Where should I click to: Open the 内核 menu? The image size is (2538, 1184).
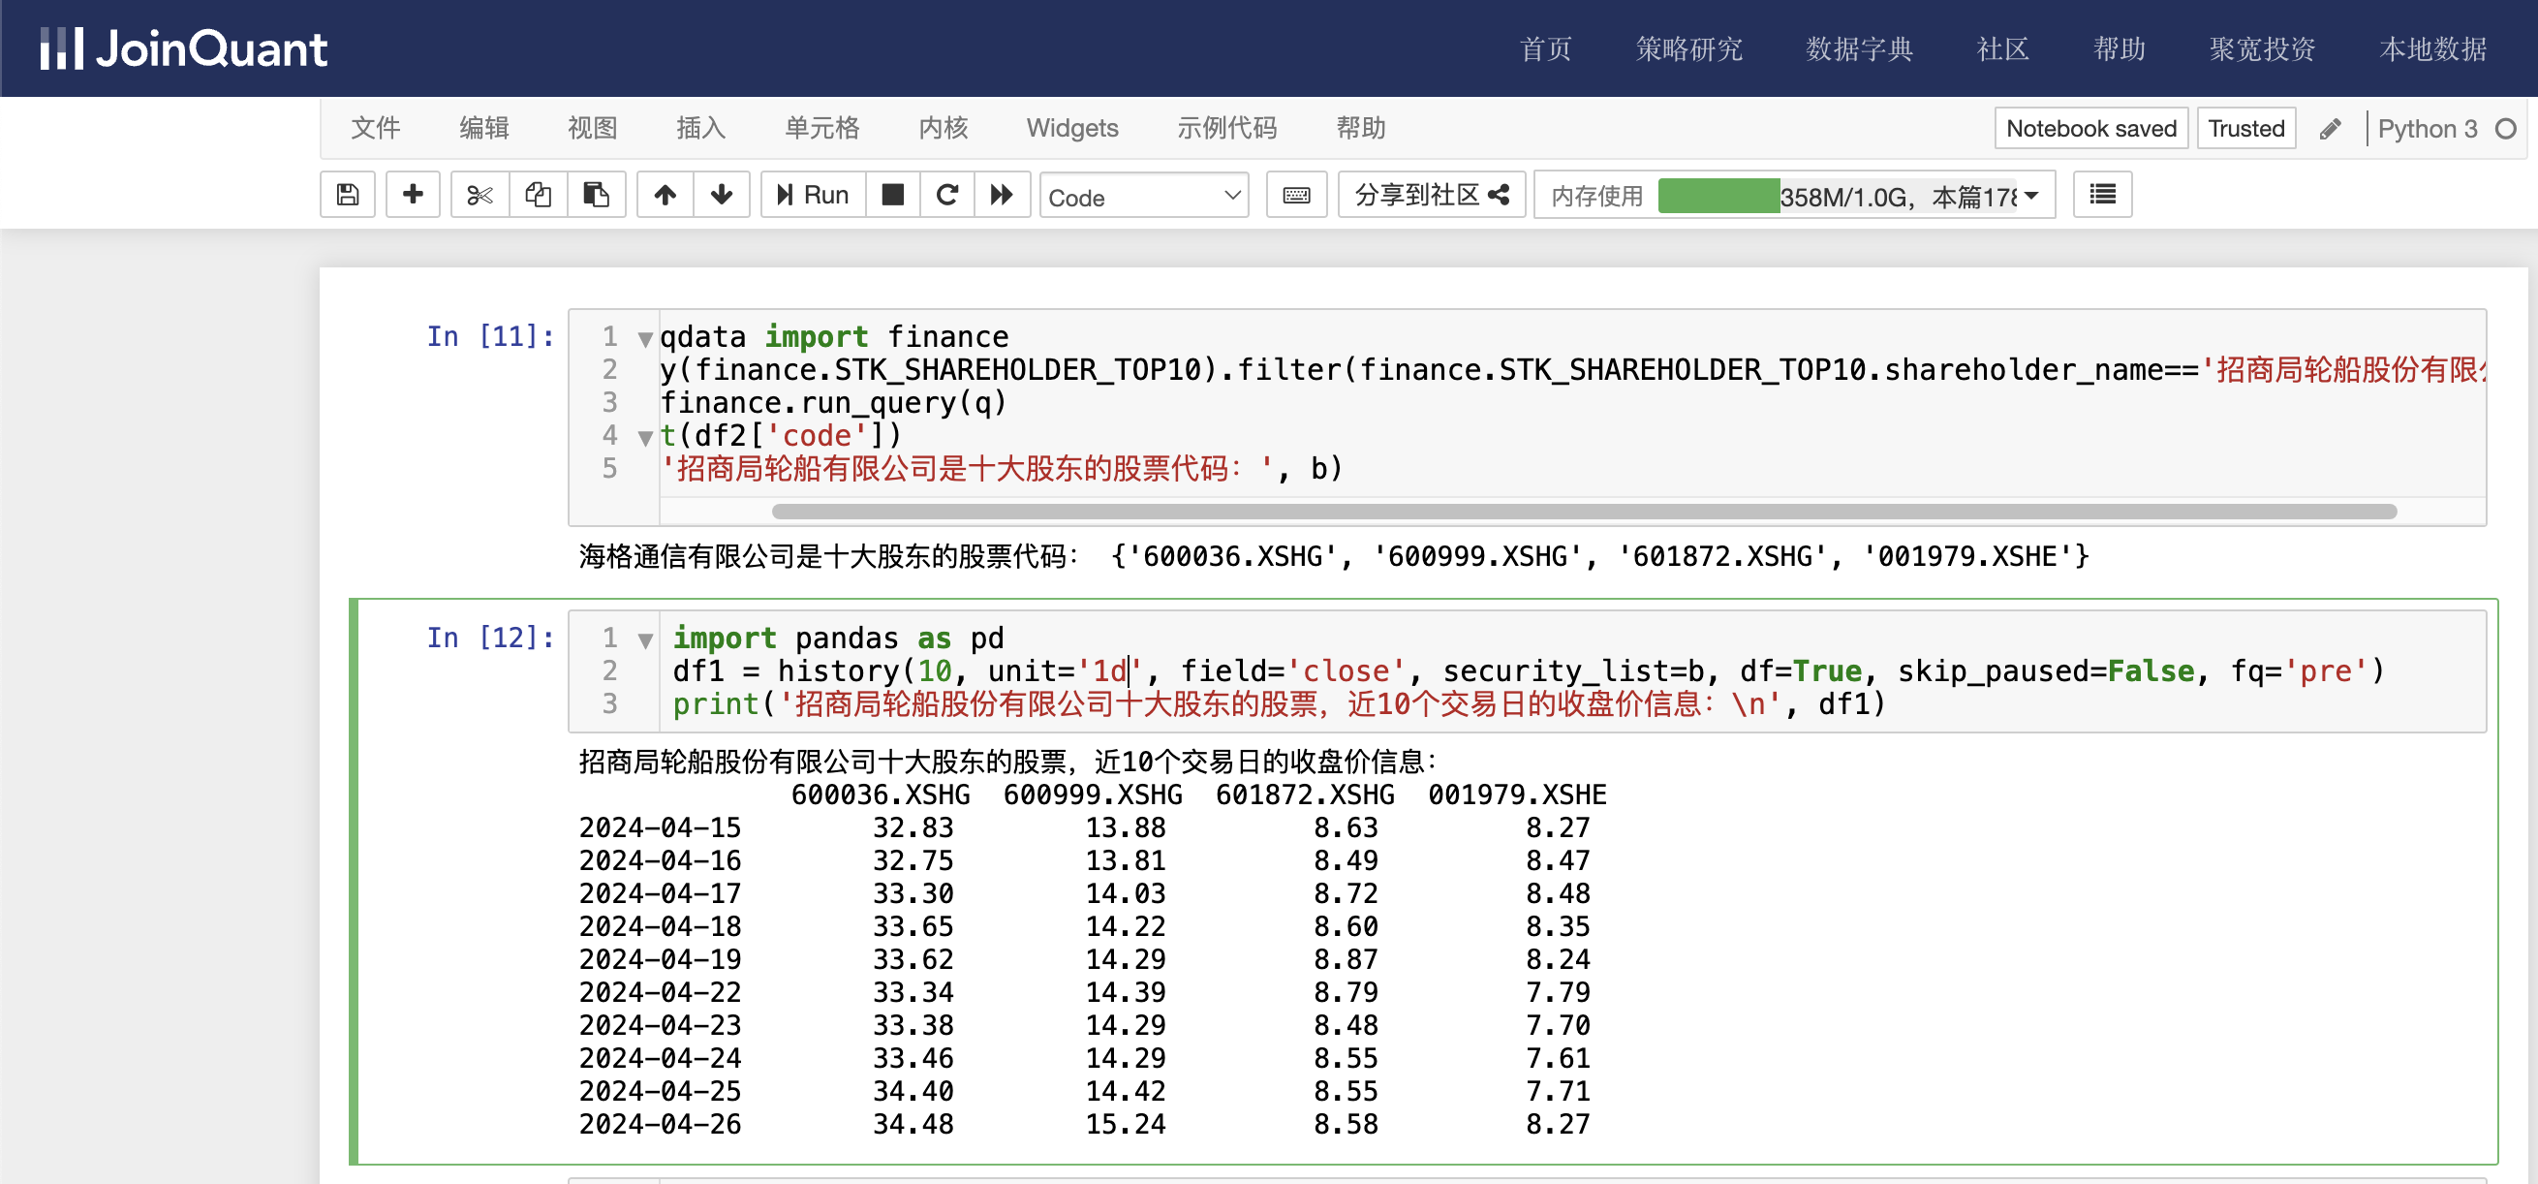pos(943,128)
